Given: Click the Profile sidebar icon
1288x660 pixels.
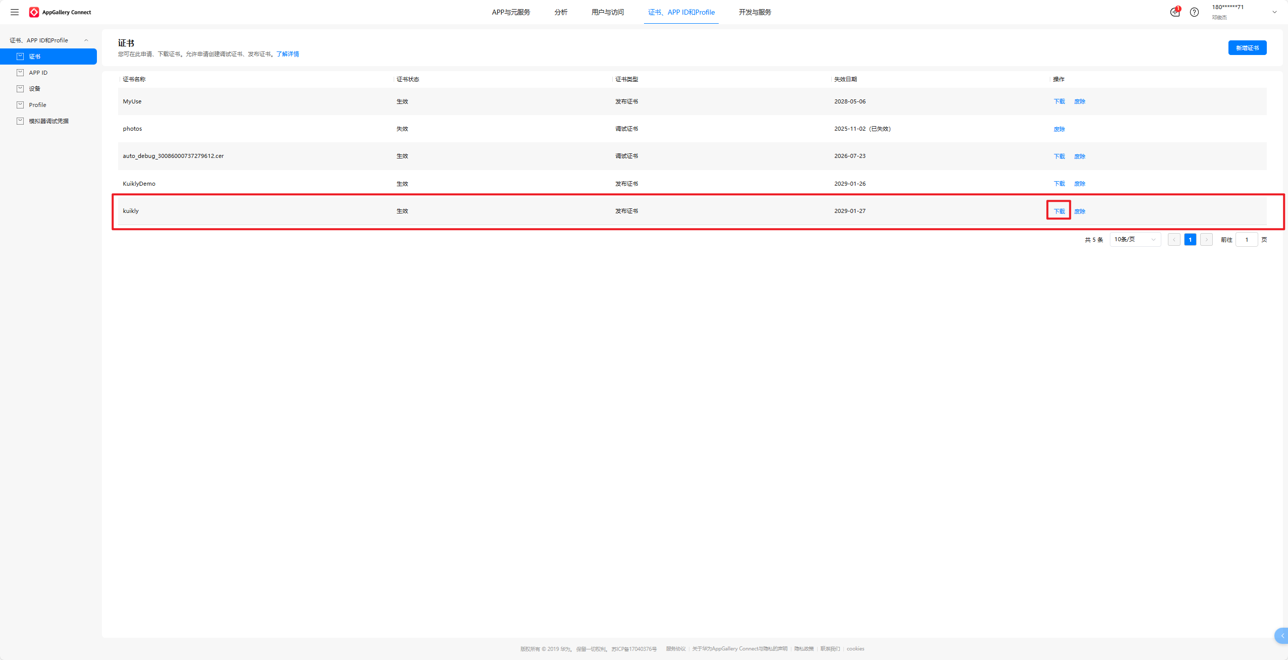Looking at the screenshot, I should click(x=20, y=105).
